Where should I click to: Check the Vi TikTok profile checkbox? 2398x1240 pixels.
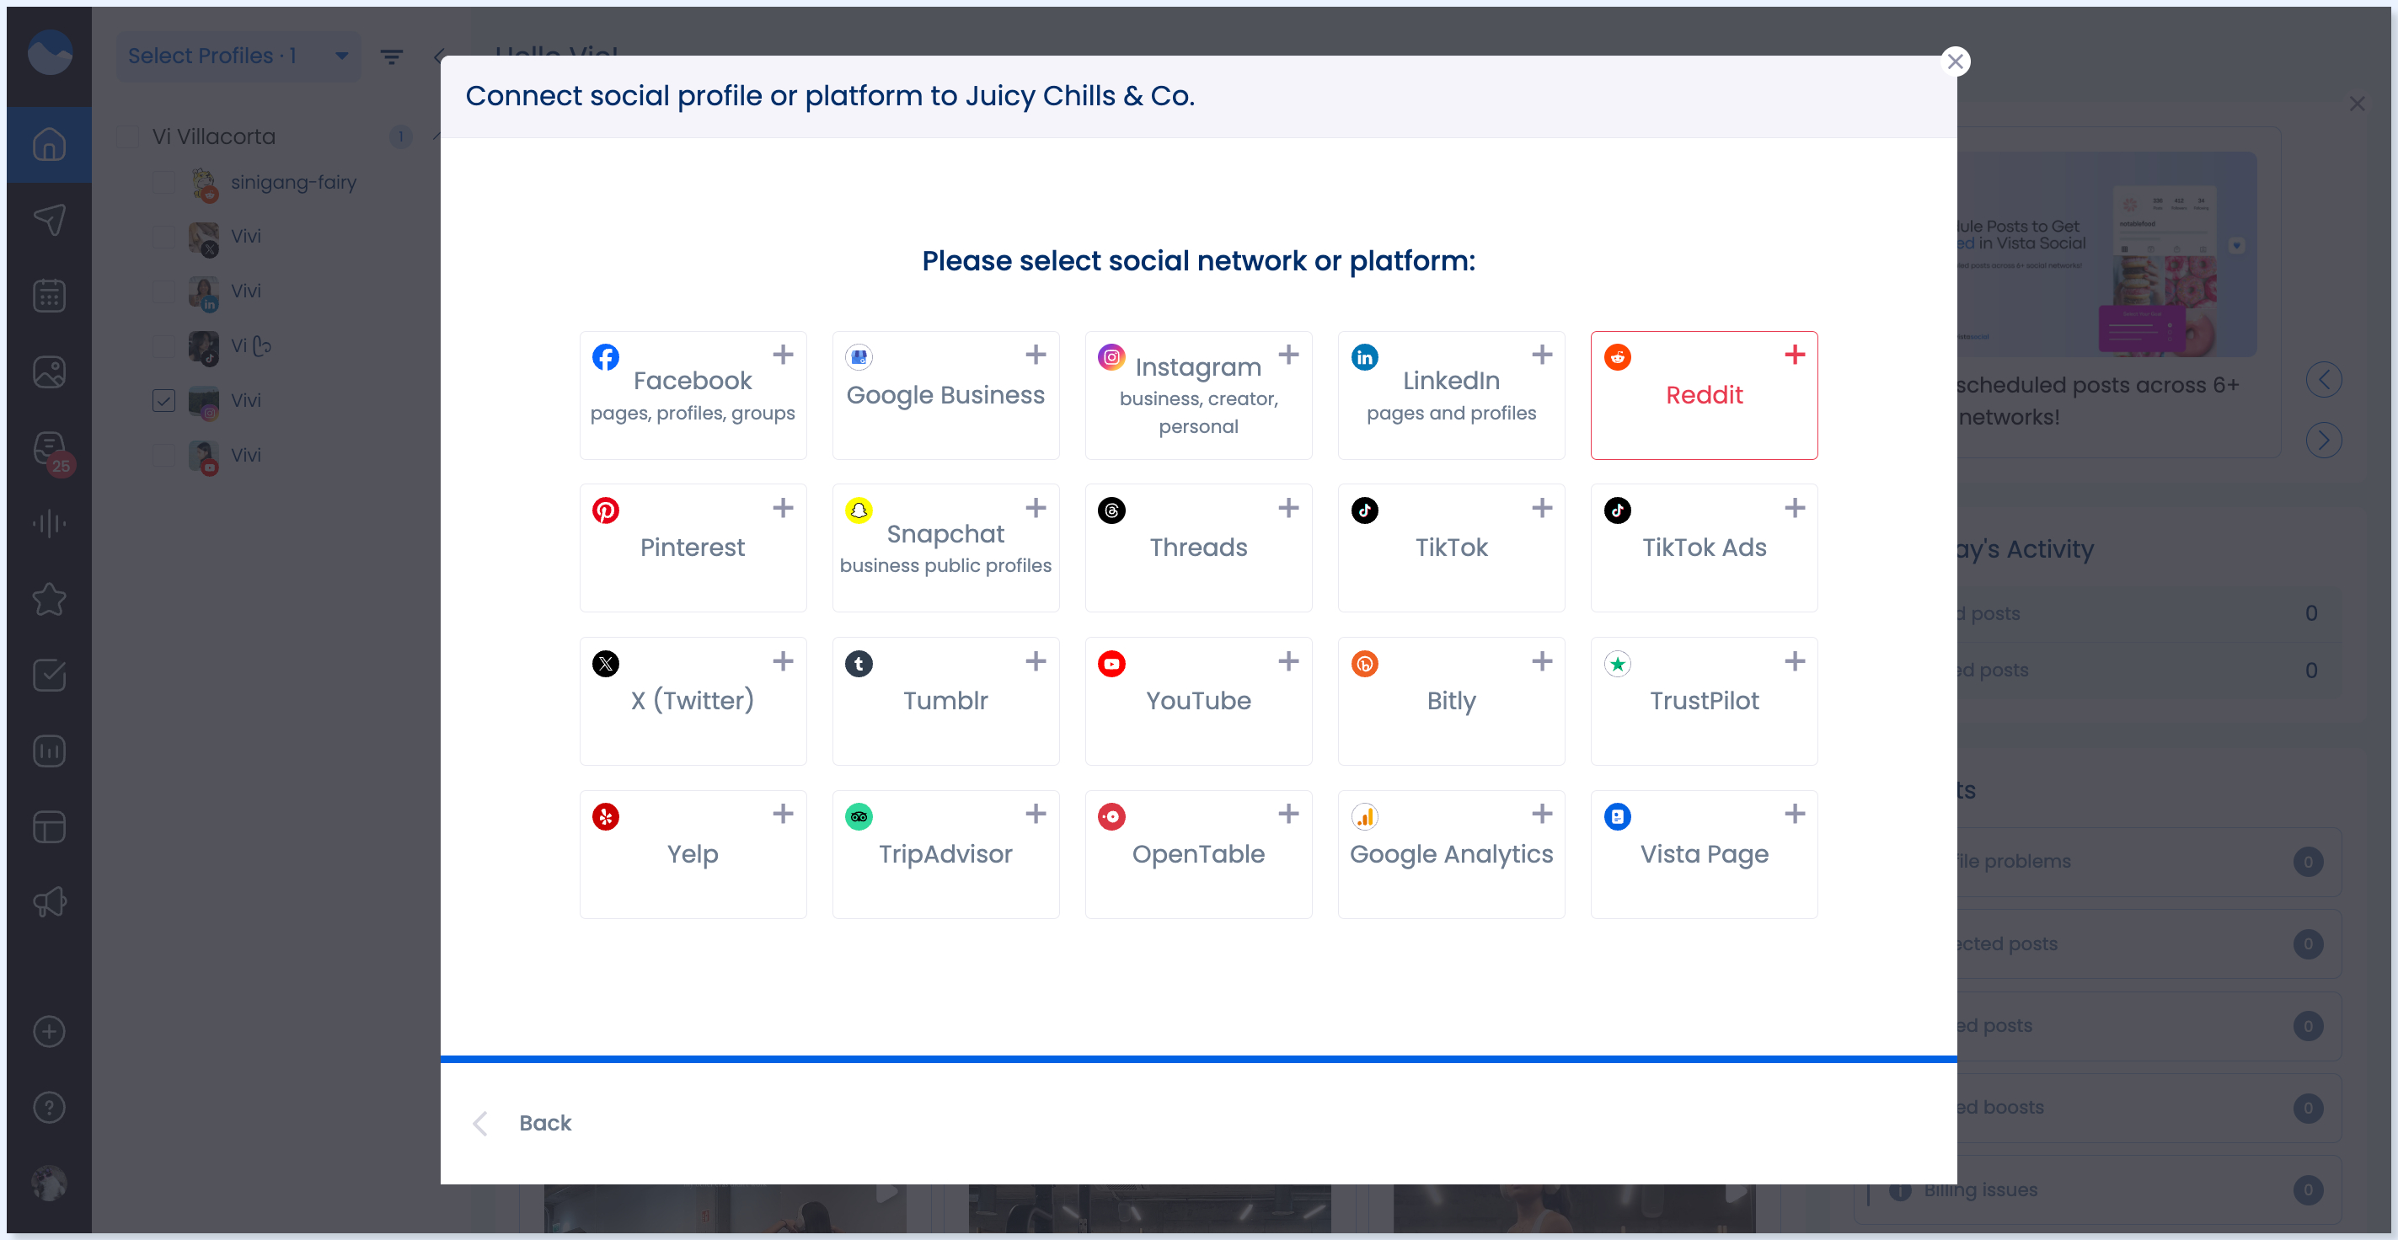point(163,346)
